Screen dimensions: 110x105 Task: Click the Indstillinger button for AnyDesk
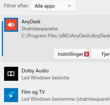click(71, 54)
